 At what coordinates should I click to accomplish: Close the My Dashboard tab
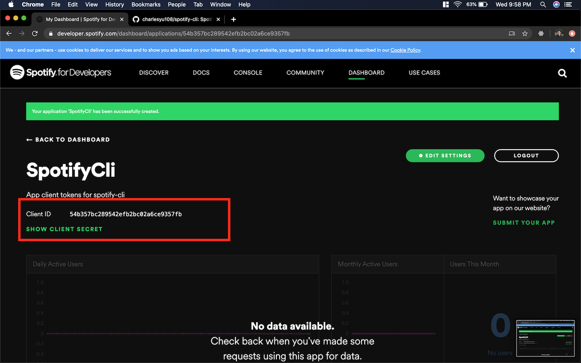122,19
